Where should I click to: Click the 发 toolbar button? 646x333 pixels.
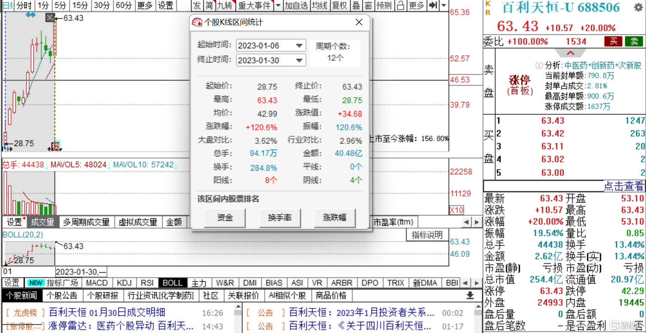(197, 6)
